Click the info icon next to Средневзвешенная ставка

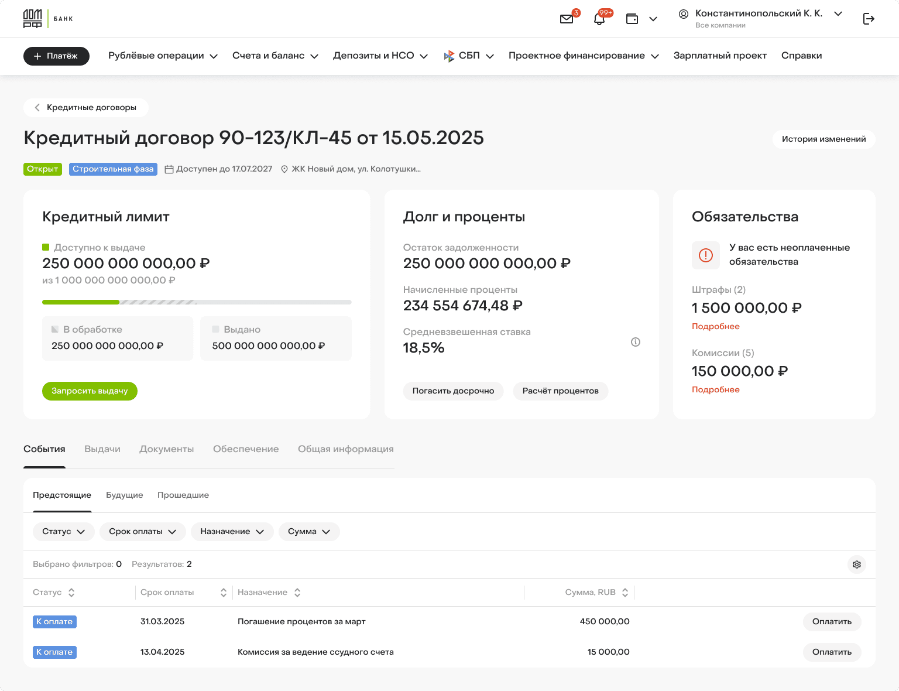click(x=636, y=342)
